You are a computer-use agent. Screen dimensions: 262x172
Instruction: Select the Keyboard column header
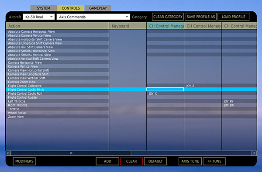click(128, 26)
